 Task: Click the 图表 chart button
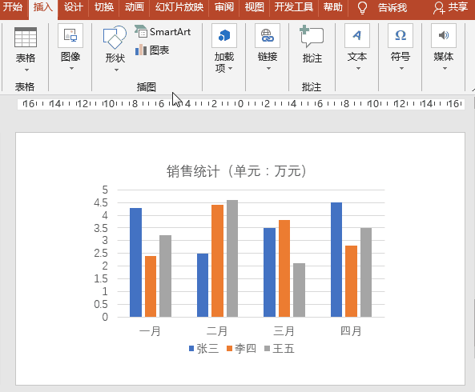[152, 50]
